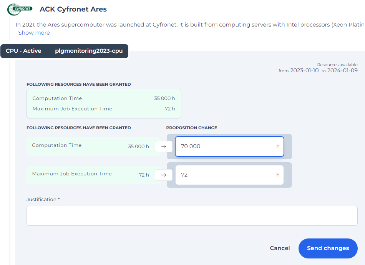Click the arrow icon beside Maximum Job Execution Time
Image resolution: width=365 pixels, height=265 pixels.
tap(164, 175)
